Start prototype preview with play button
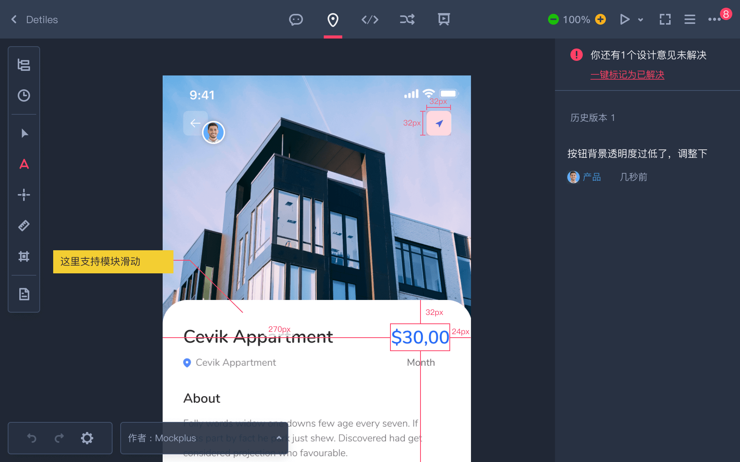The height and width of the screenshot is (462, 740). coord(624,19)
